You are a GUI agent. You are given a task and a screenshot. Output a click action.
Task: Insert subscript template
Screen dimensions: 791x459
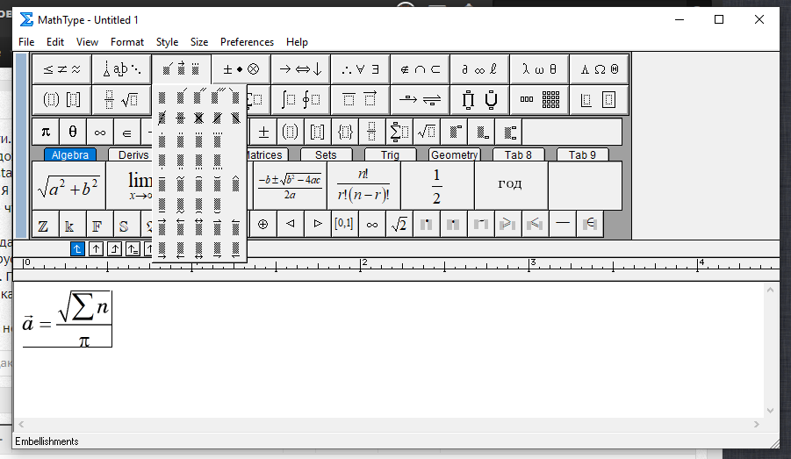481,133
